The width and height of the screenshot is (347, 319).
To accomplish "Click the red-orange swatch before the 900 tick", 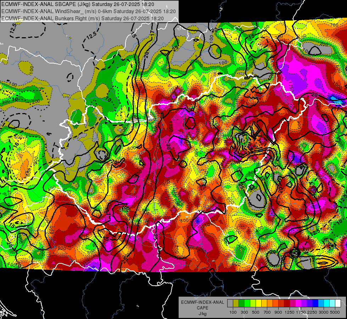I will [x=275, y=303].
